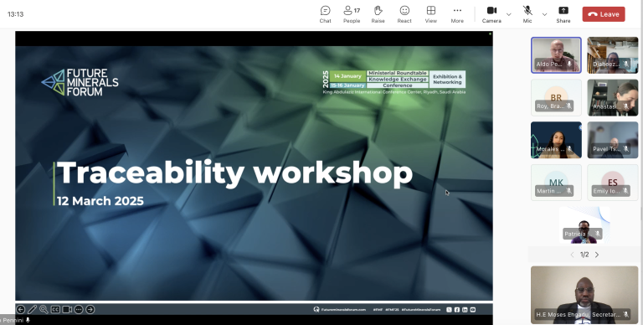The width and height of the screenshot is (643, 325).
Task: Toggle closed captions CC on slide toolbar
Action: tap(55, 309)
